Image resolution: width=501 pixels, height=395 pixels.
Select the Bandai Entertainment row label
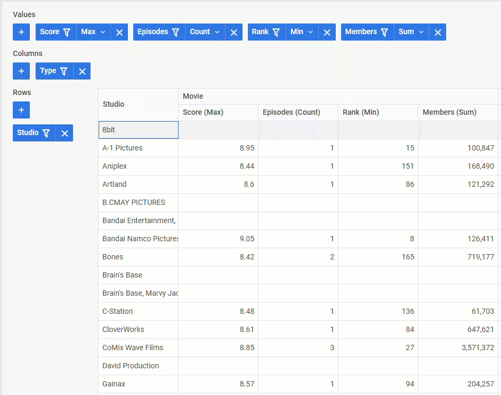pyautogui.click(x=139, y=220)
